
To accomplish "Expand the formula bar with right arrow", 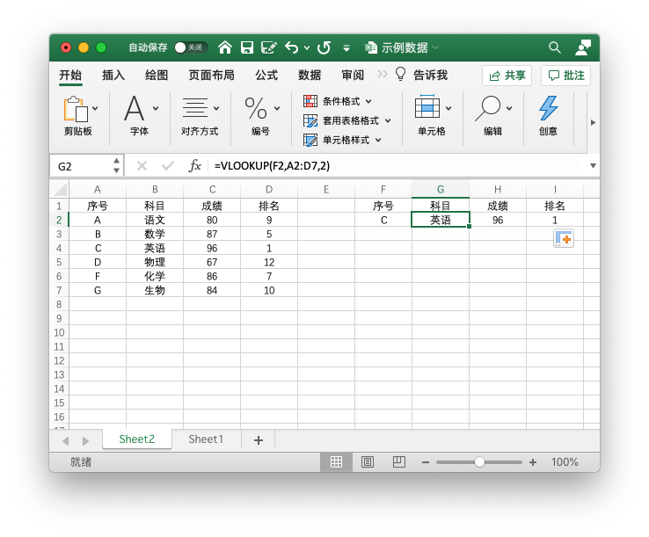I will [593, 165].
